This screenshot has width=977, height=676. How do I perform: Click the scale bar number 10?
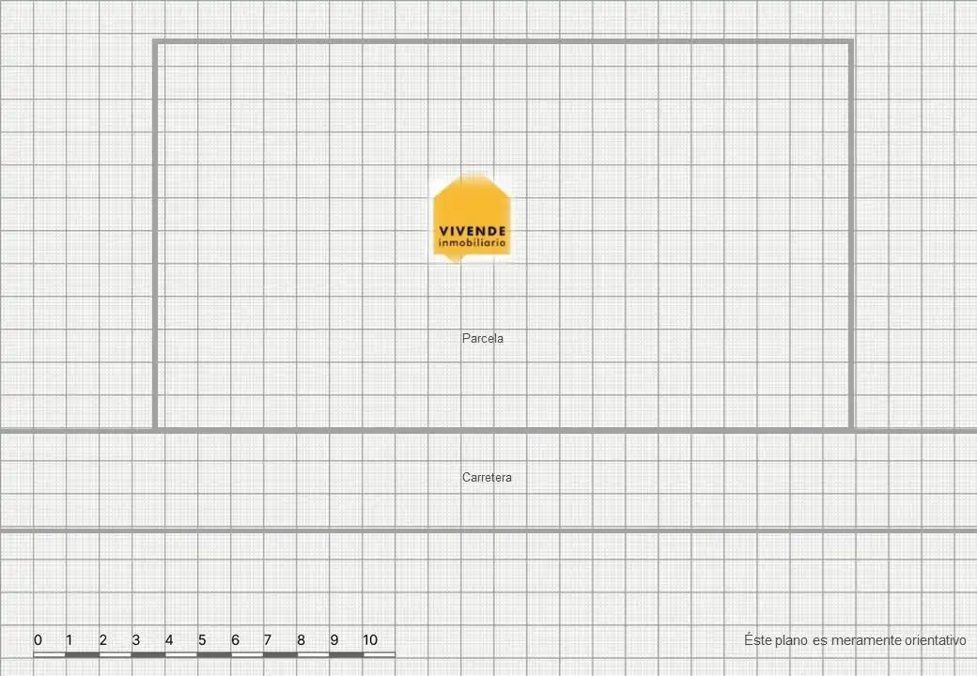(x=370, y=640)
